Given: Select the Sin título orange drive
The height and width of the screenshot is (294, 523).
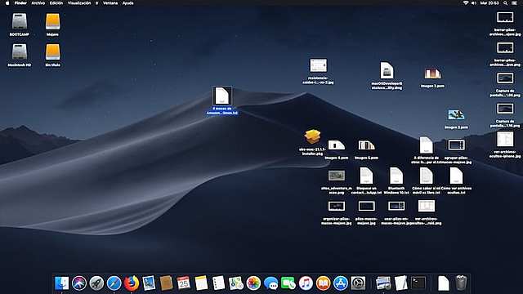Looking at the screenshot, I should tap(52, 52).
